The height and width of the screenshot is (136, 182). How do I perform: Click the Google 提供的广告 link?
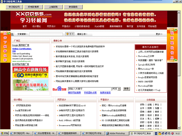(21, 45)
